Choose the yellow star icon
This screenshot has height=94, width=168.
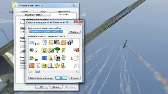pyautogui.click(x=57, y=66)
